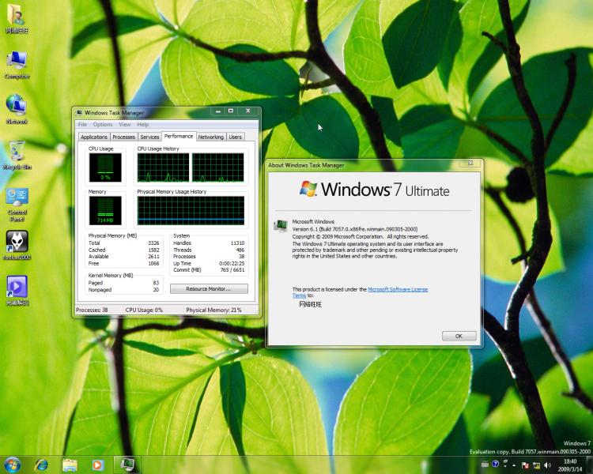Click the taskbar clock showing 18:40
This screenshot has height=474, width=593.
click(570, 465)
